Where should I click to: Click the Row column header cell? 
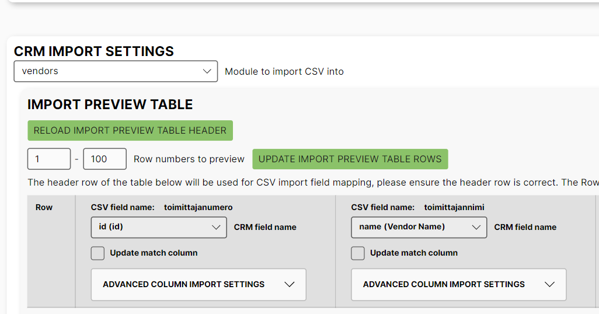[x=44, y=207]
